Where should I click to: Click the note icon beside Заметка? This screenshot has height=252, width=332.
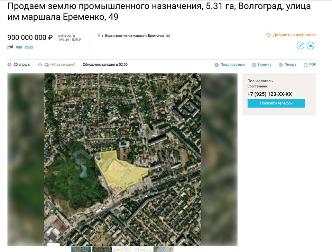tap(254, 65)
